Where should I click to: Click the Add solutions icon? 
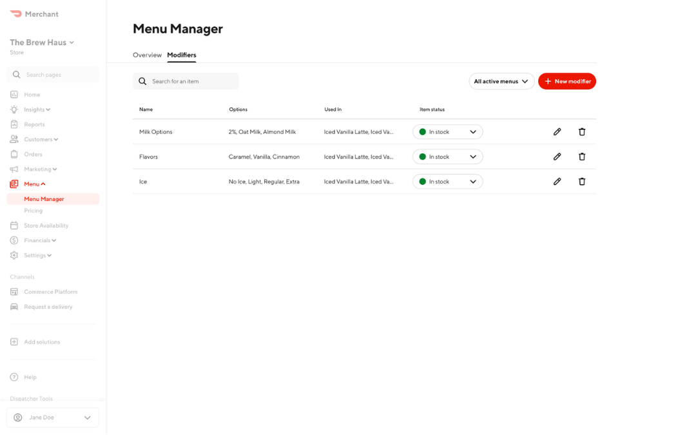14,342
